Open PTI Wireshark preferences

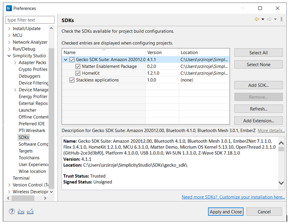(32, 131)
